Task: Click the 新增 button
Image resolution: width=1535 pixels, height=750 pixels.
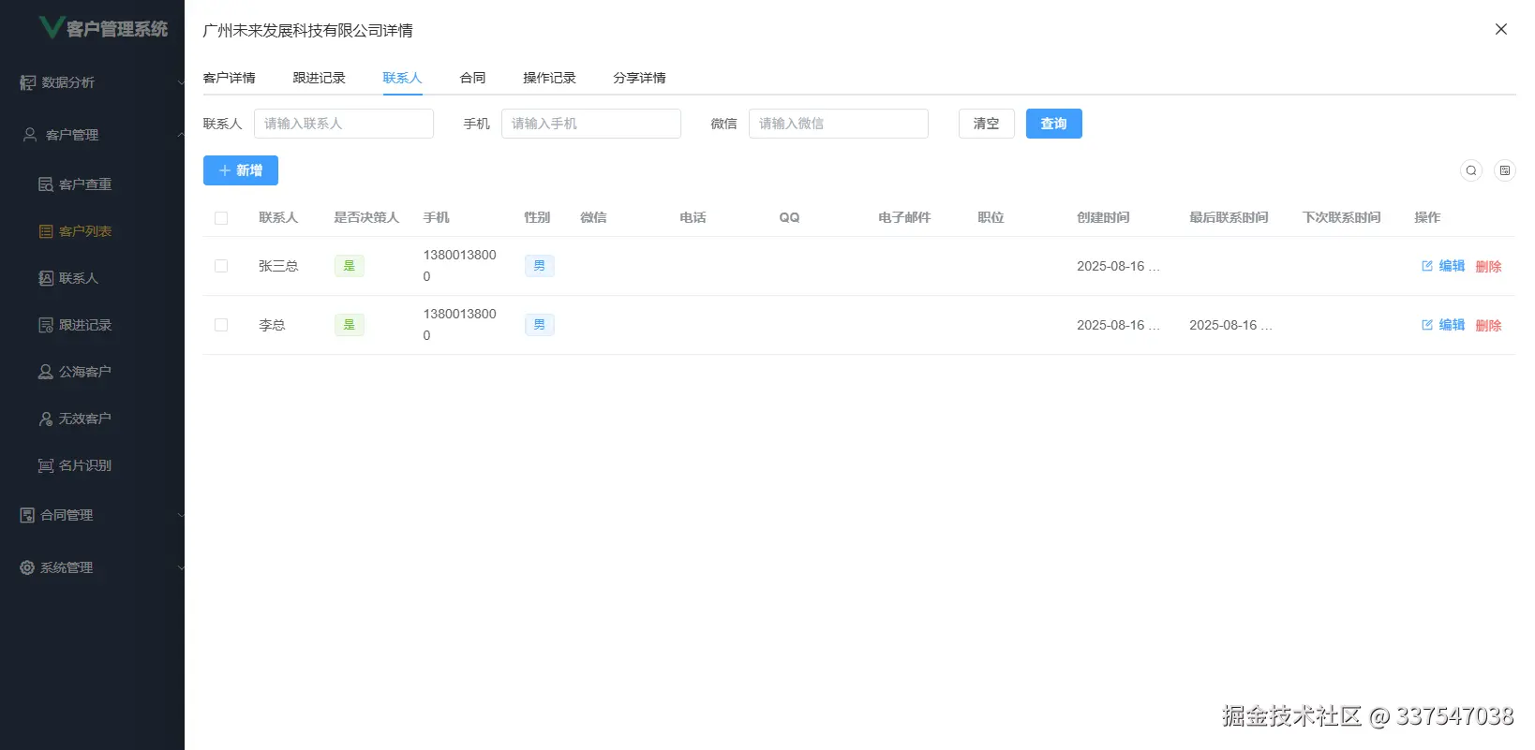Action: click(241, 170)
